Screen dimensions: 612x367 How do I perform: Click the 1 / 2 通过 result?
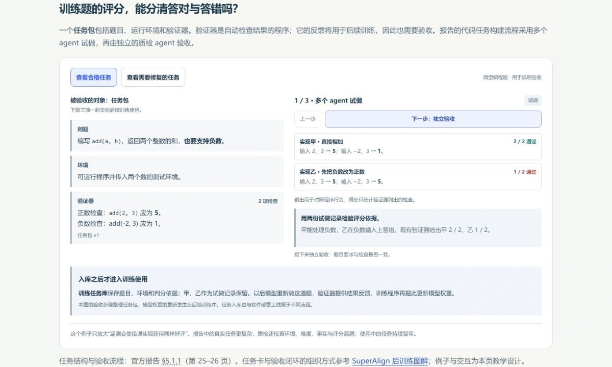click(x=525, y=172)
